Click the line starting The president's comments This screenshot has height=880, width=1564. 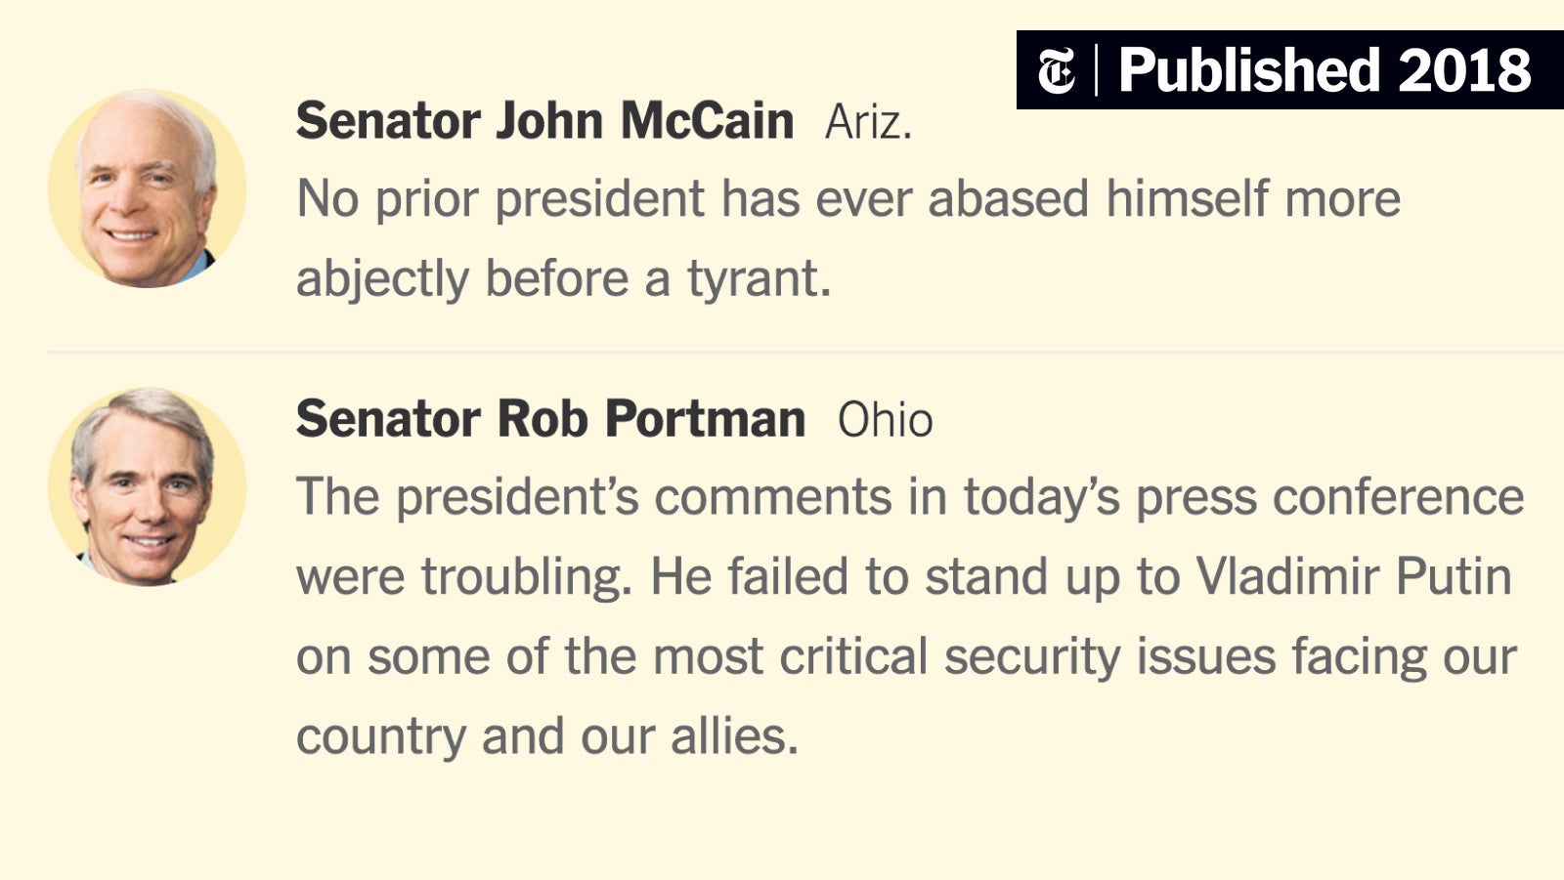pos(910,497)
